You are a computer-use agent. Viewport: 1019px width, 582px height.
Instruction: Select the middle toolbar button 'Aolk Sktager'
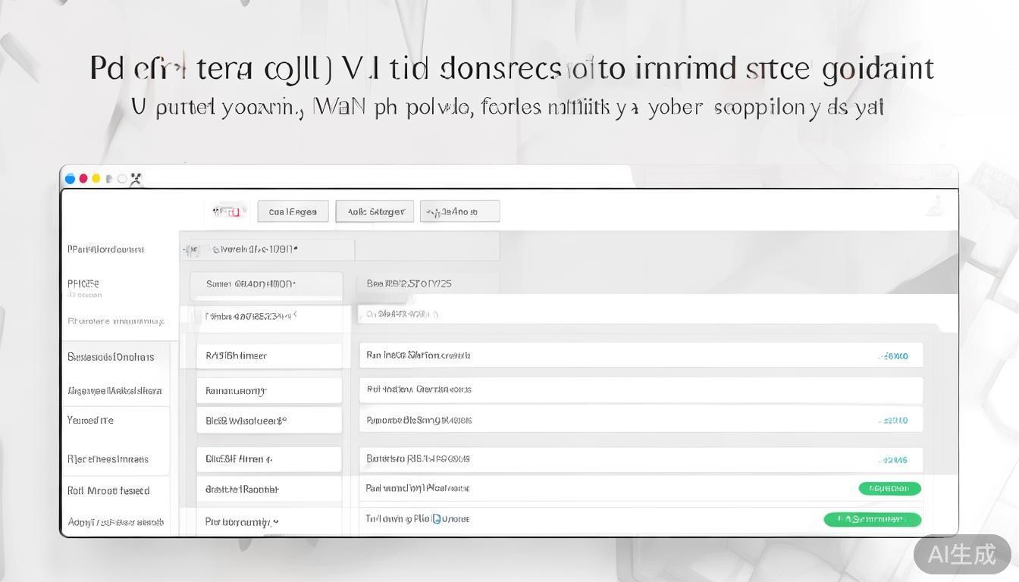click(x=375, y=211)
